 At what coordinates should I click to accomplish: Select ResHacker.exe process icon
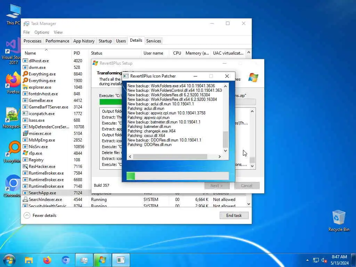click(x=25, y=166)
